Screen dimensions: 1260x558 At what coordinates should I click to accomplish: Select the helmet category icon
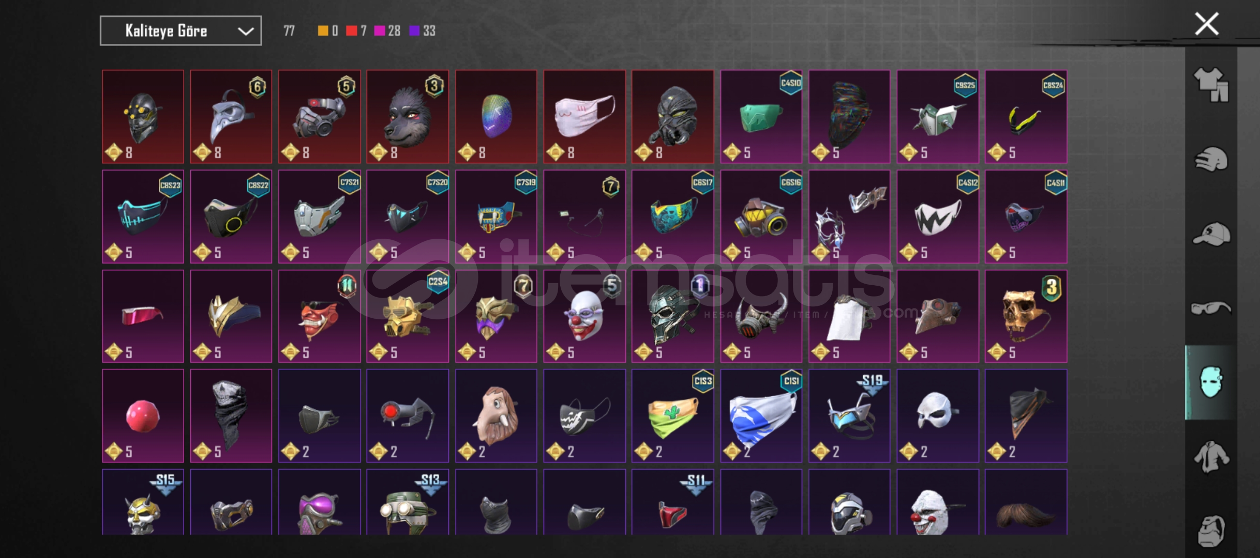click(1211, 160)
